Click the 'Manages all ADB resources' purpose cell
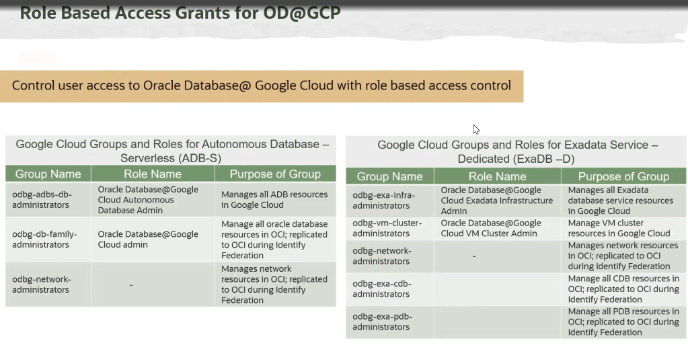The height and width of the screenshot is (362, 688). [274, 199]
